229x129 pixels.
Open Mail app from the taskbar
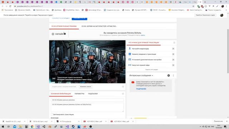(x=15, y=126)
